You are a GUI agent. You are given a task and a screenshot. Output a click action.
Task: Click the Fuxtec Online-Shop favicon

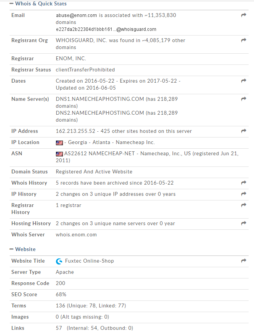pyautogui.click(x=59, y=261)
